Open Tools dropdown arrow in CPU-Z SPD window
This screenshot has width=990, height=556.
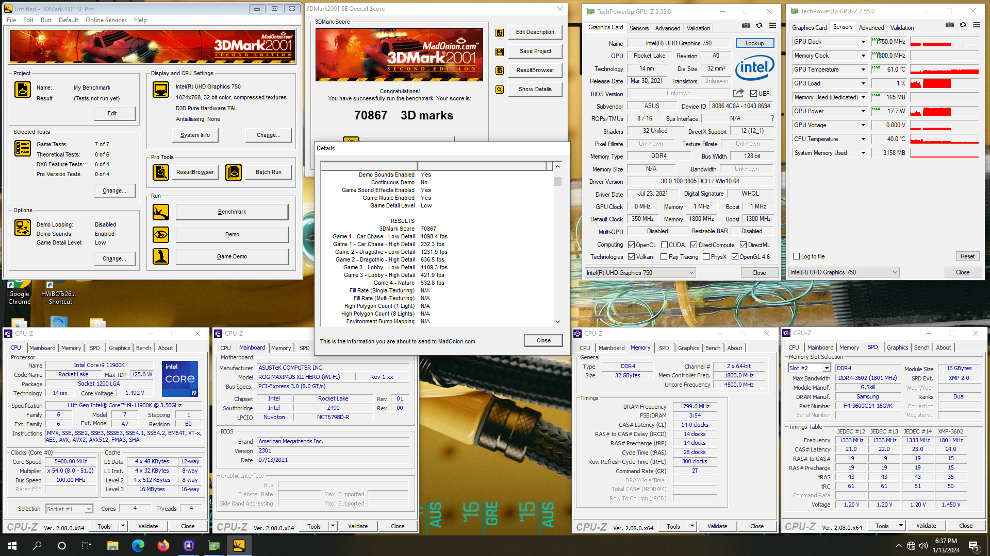(x=901, y=526)
